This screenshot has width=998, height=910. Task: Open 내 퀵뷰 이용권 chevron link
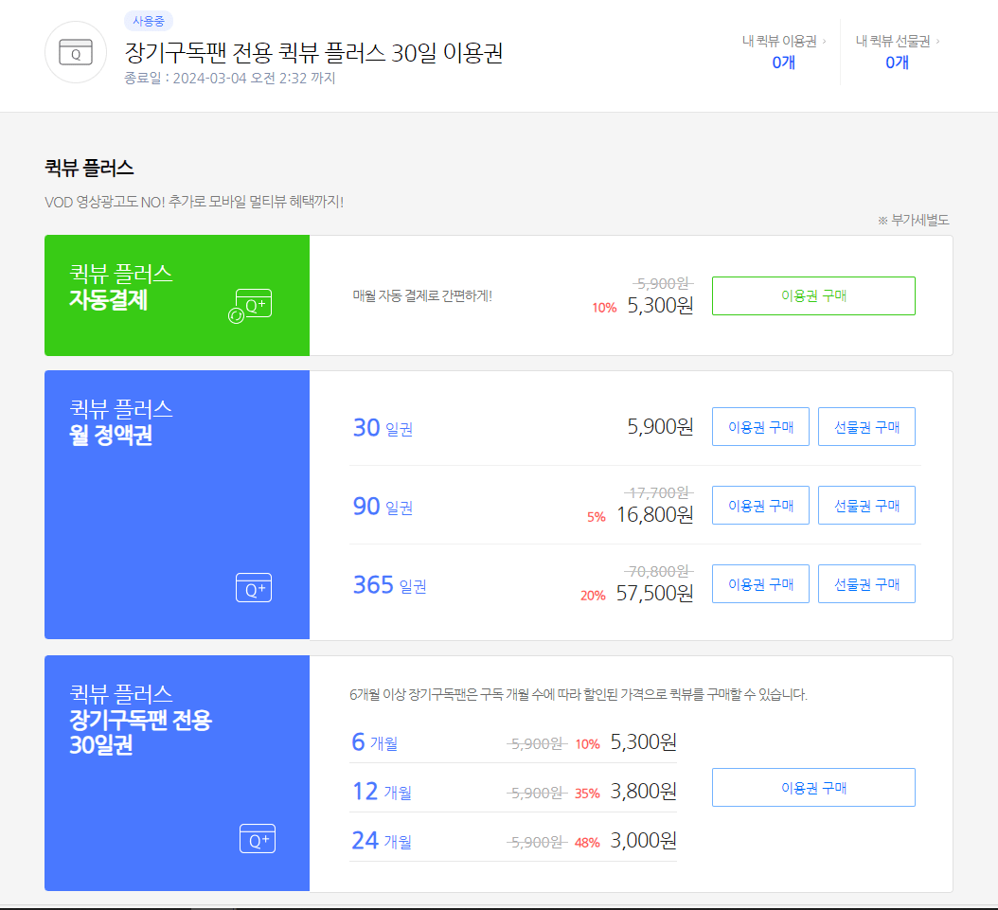tap(783, 41)
